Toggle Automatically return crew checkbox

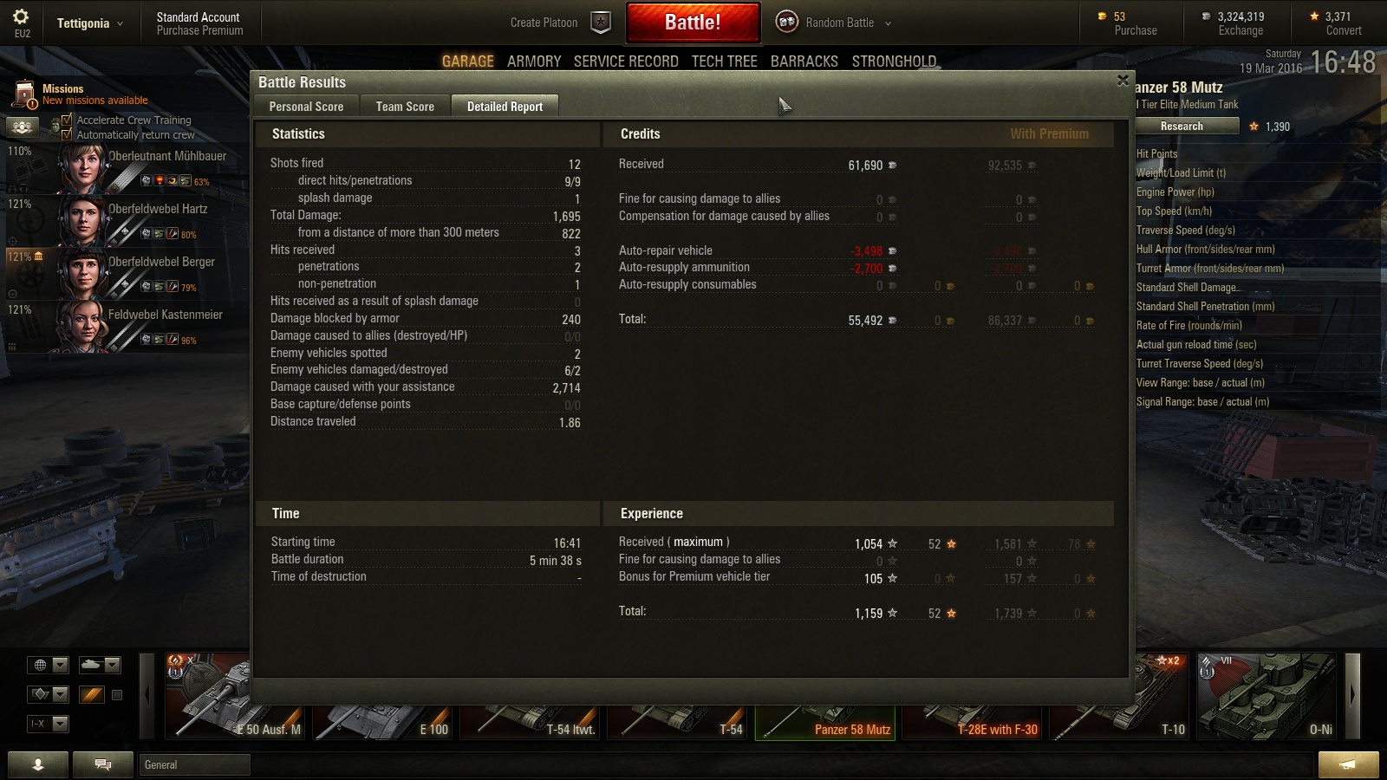(x=67, y=134)
